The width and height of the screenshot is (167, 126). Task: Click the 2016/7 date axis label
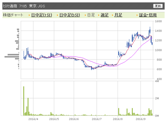[x=97, y=119]
